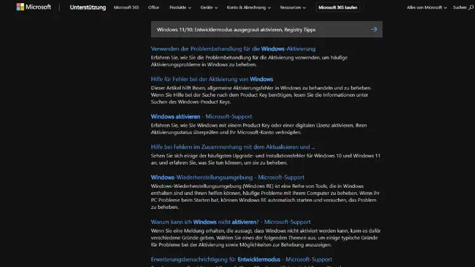This screenshot has width=475, height=267.
Task: Open Erweiterungsbenachrichtigung für Entwicklermodus result
Action: (241, 259)
